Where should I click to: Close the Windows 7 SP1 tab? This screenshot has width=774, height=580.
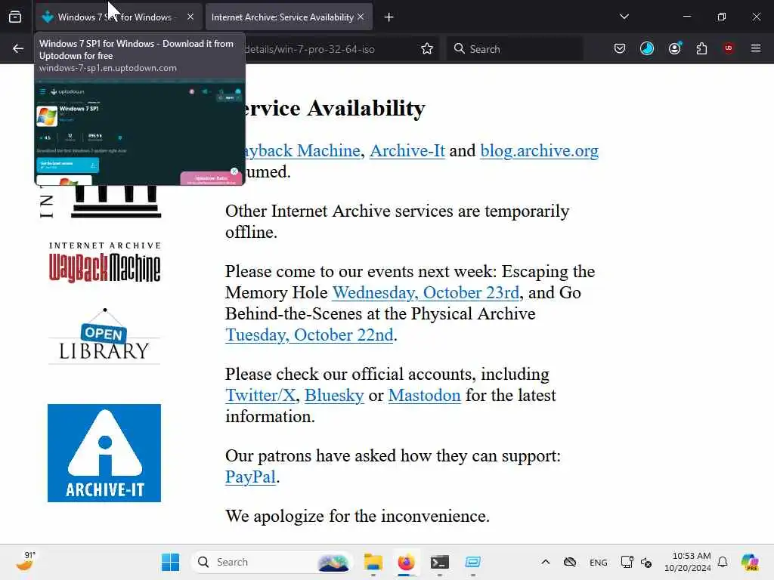coord(190,17)
